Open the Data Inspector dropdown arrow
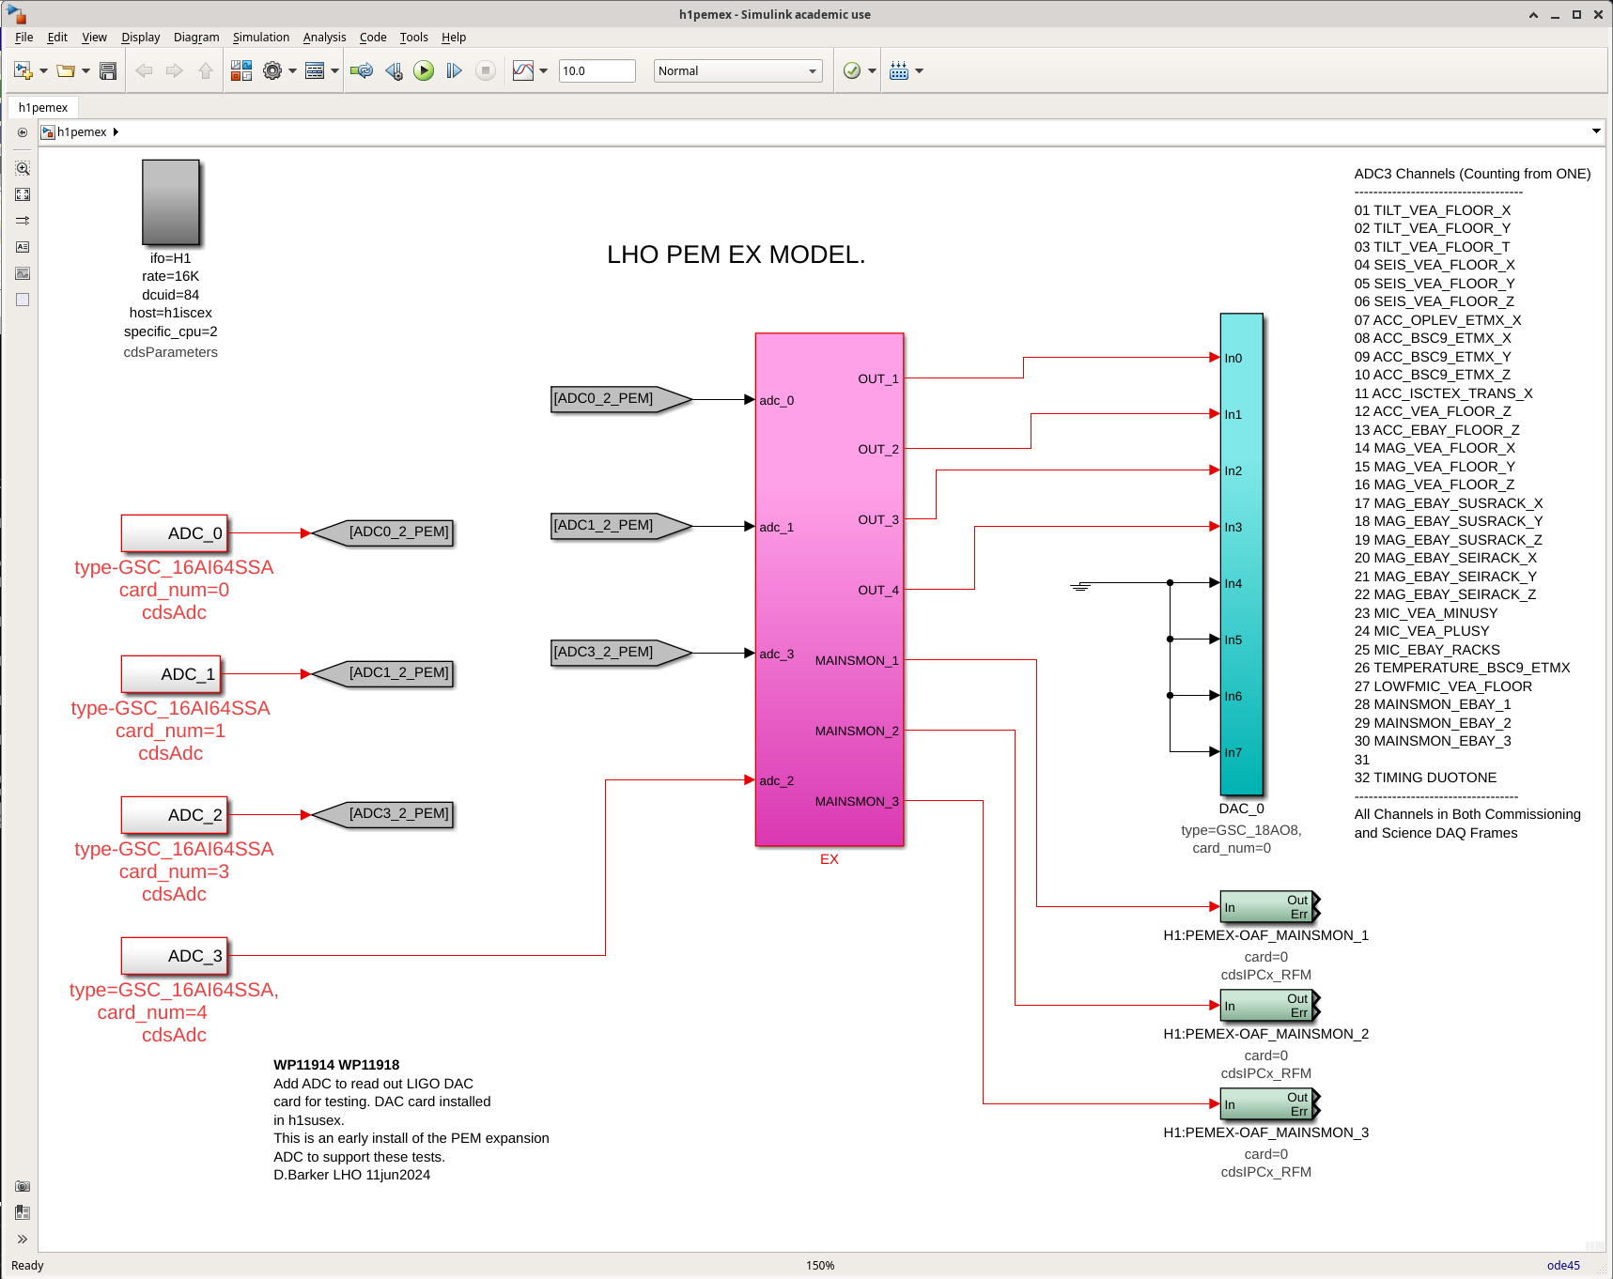Viewport: 1613px width, 1279px height. 543,70
